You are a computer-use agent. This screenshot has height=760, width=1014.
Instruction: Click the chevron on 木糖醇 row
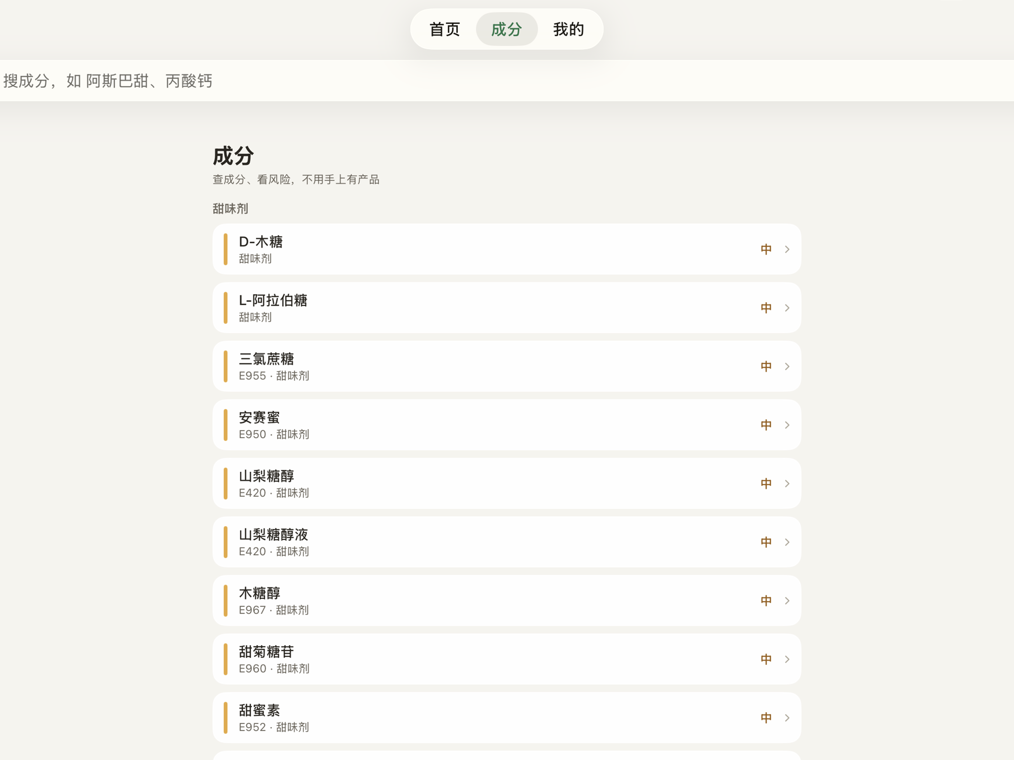[787, 601]
